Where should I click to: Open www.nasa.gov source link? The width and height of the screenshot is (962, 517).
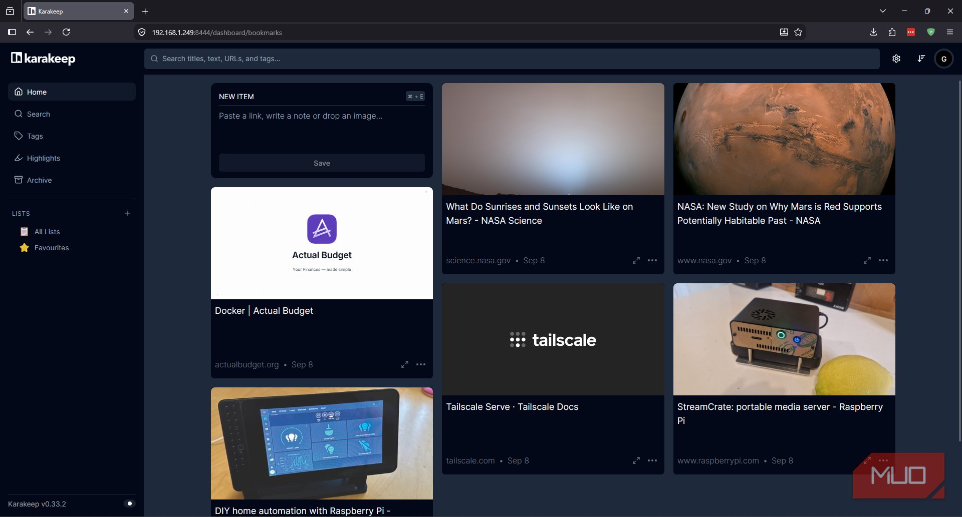704,260
